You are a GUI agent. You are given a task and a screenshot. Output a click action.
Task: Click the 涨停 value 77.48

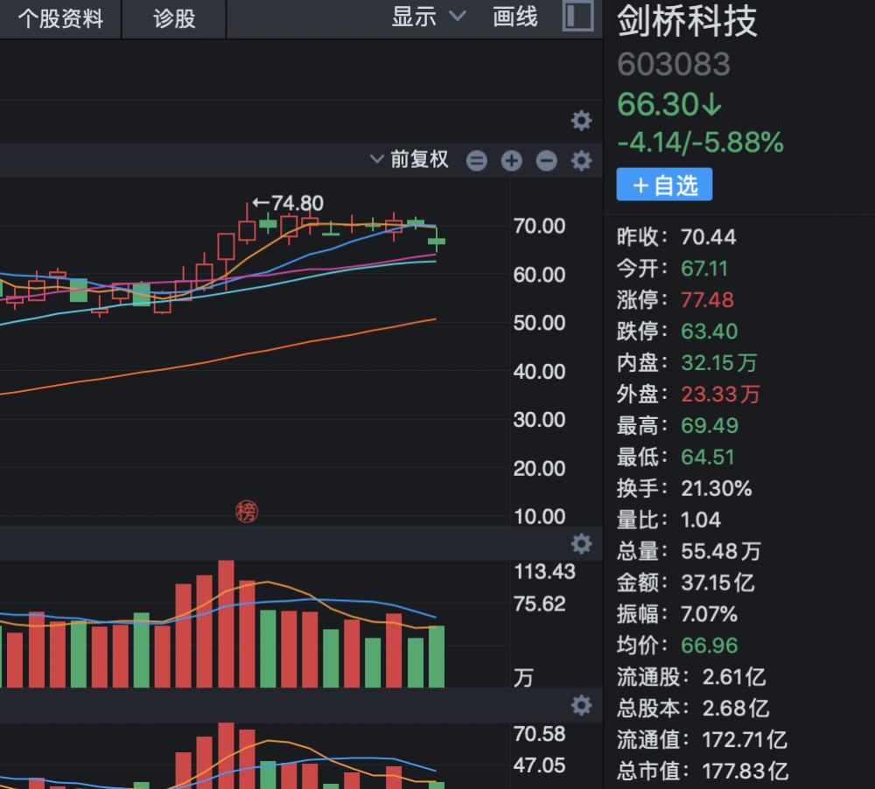707,300
